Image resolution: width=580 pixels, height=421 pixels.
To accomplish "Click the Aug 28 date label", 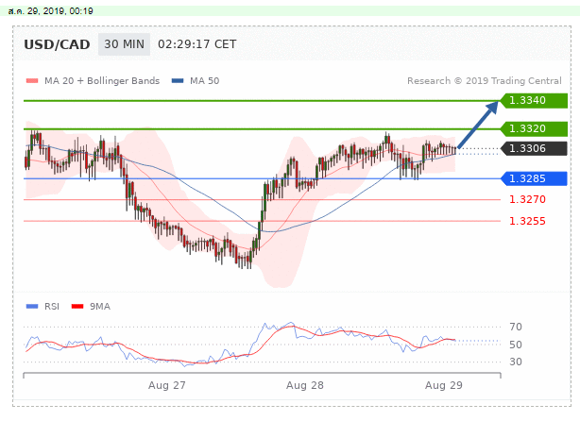I will tap(305, 385).
